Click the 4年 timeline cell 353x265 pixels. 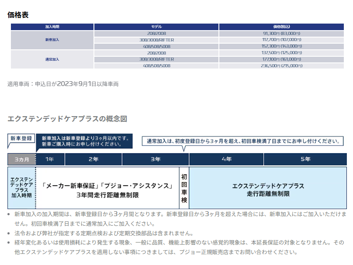pyautogui.click(x=226, y=159)
